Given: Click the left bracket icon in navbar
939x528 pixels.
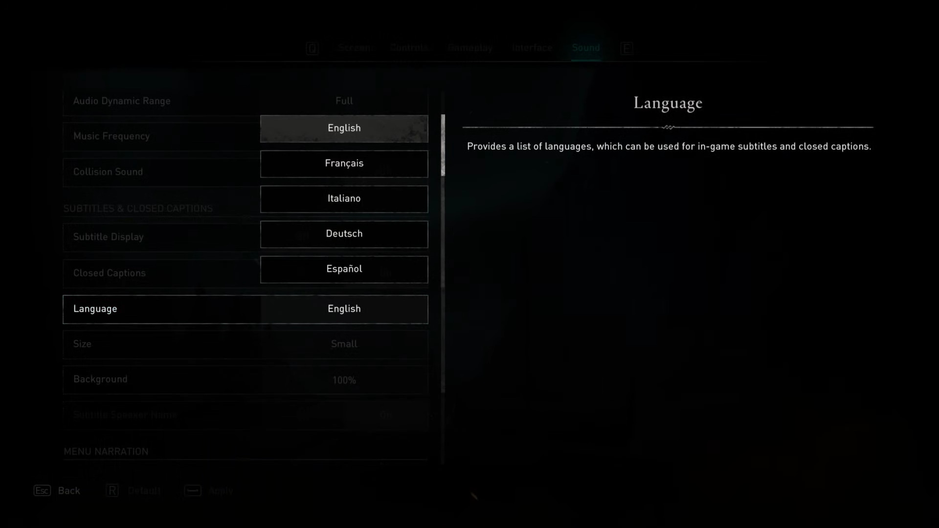Looking at the screenshot, I should click(312, 48).
